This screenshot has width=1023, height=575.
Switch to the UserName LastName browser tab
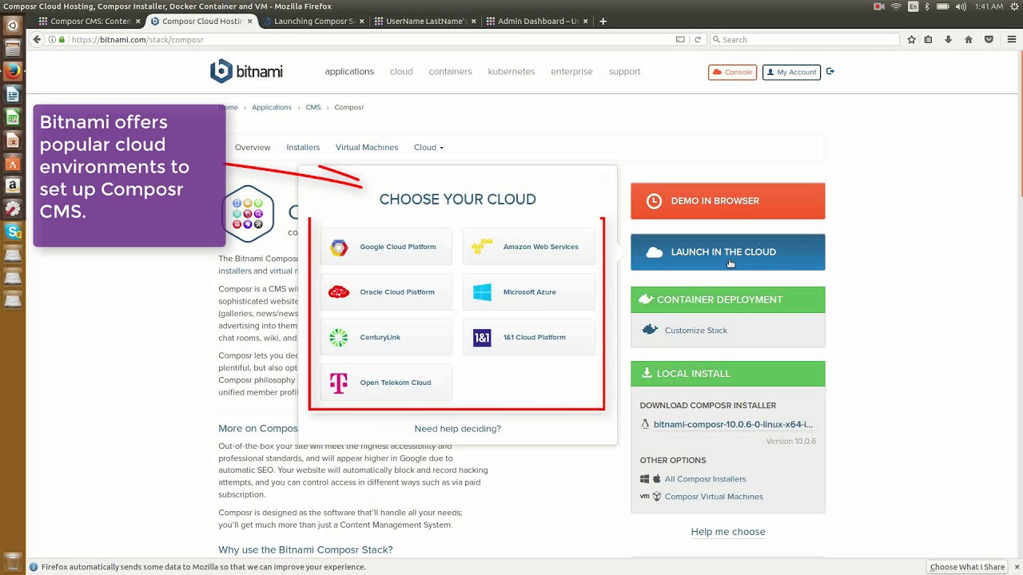(424, 22)
